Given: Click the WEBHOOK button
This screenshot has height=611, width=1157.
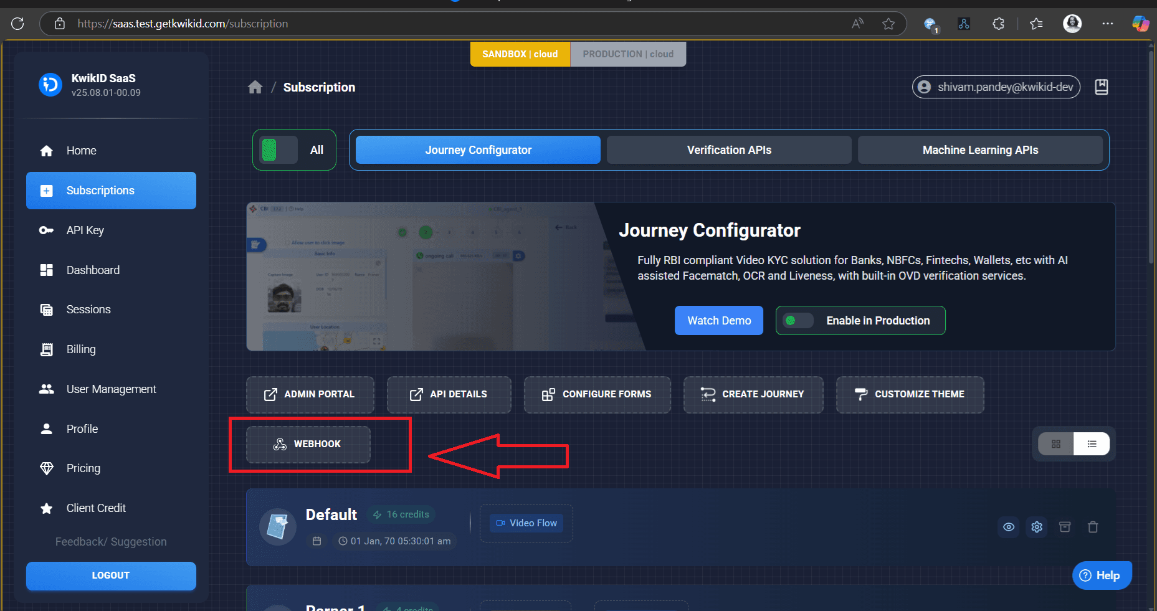Looking at the screenshot, I should 308,444.
